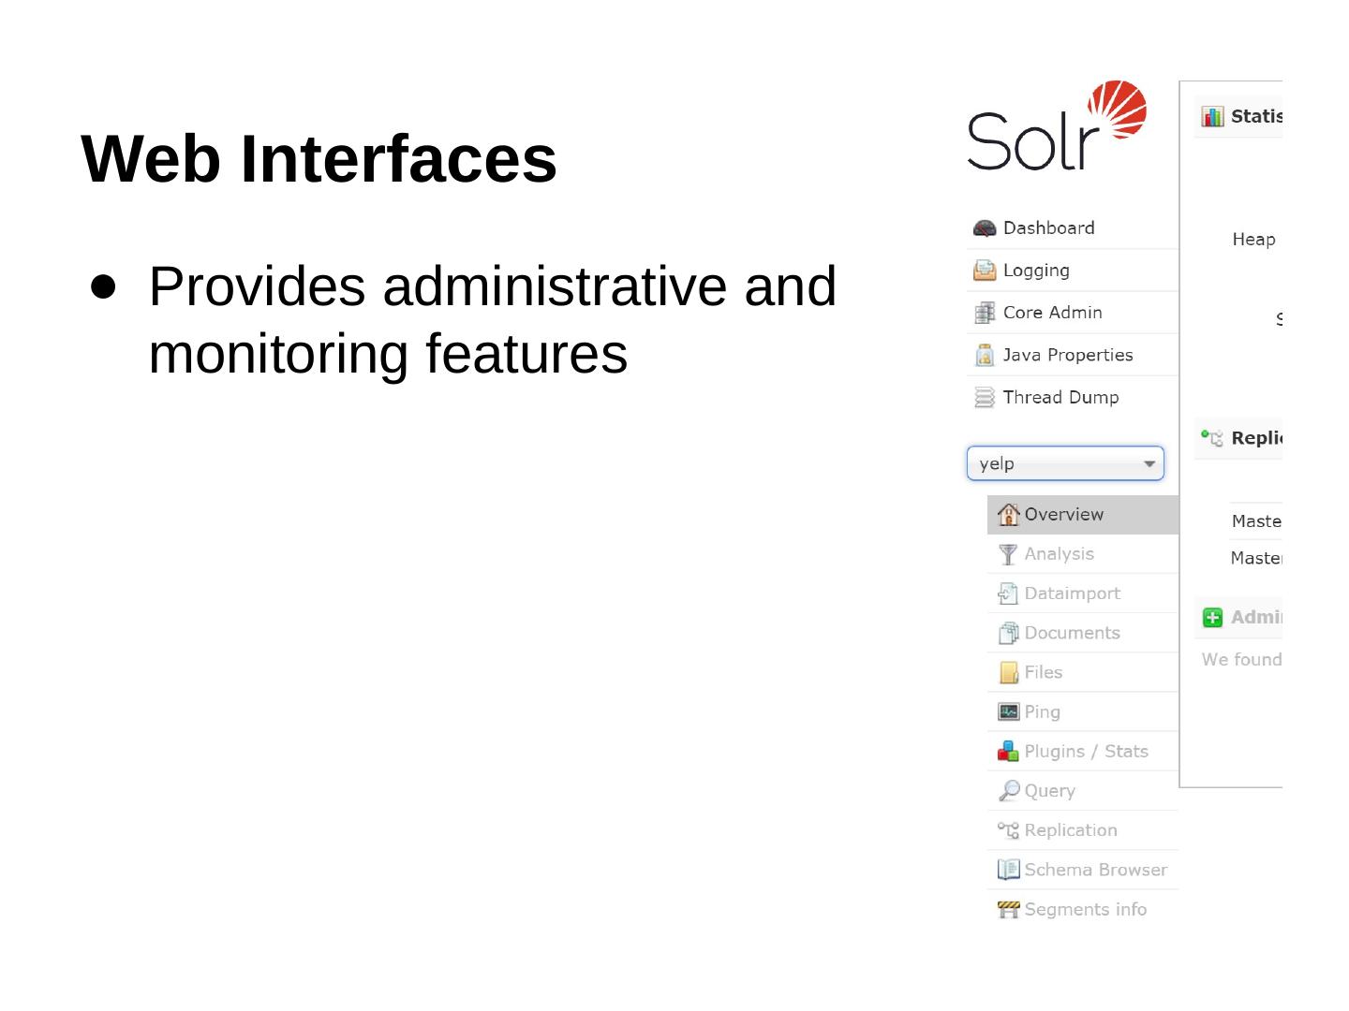
Task: Open the Dataimport link
Action: pos(1083,593)
